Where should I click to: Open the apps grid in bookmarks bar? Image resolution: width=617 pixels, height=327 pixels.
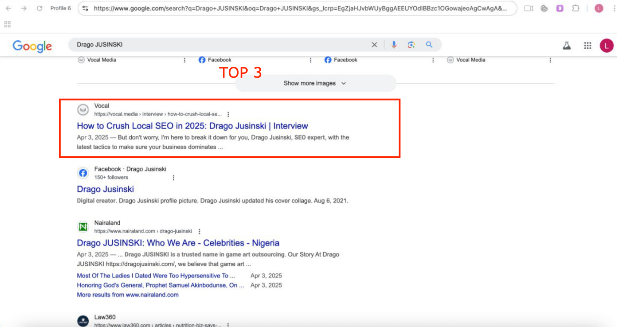pos(8,24)
